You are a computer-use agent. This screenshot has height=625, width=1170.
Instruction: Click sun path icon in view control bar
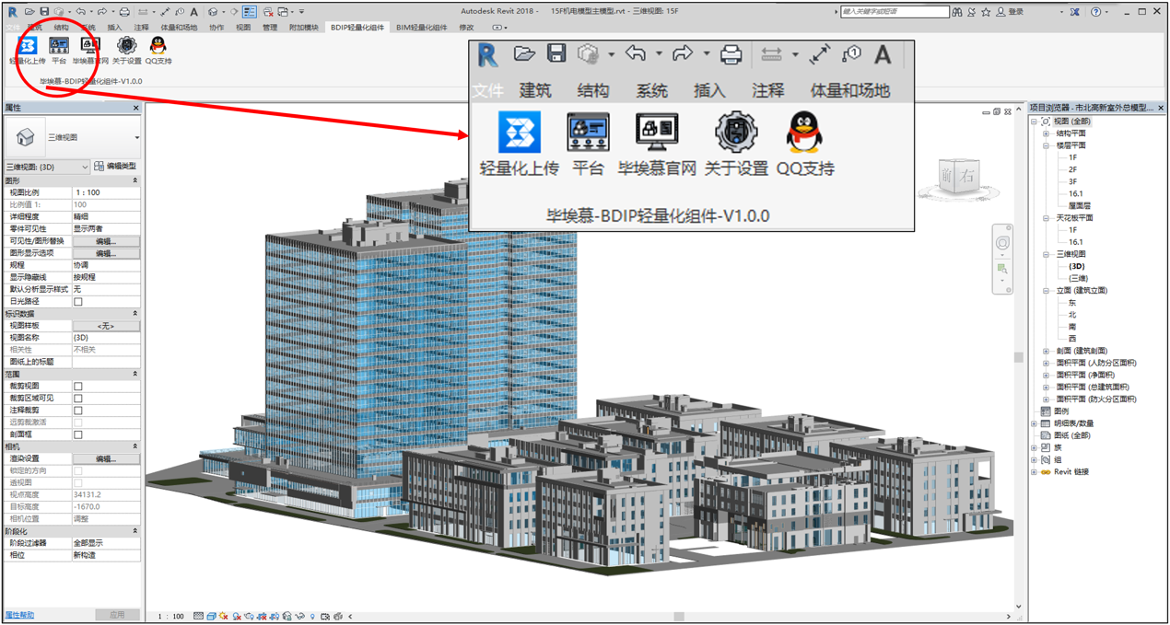point(225,617)
